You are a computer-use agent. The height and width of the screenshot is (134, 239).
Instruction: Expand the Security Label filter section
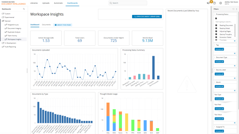[x=215, y=70]
